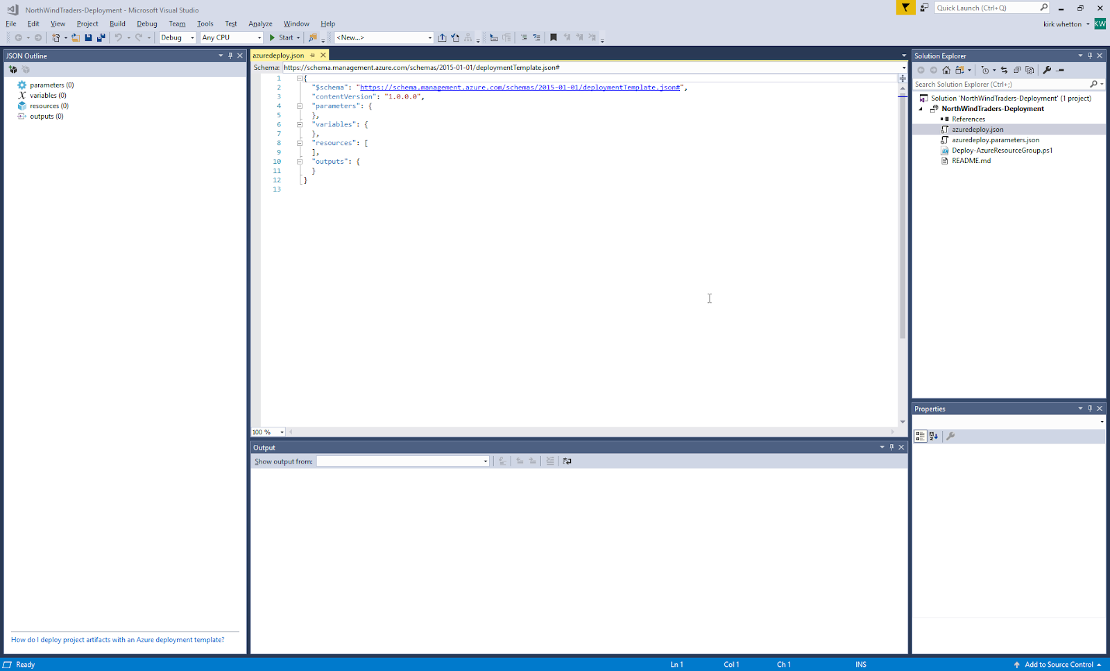Click the Save All toolbar icon
1110x671 pixels.
pos(101,37)
